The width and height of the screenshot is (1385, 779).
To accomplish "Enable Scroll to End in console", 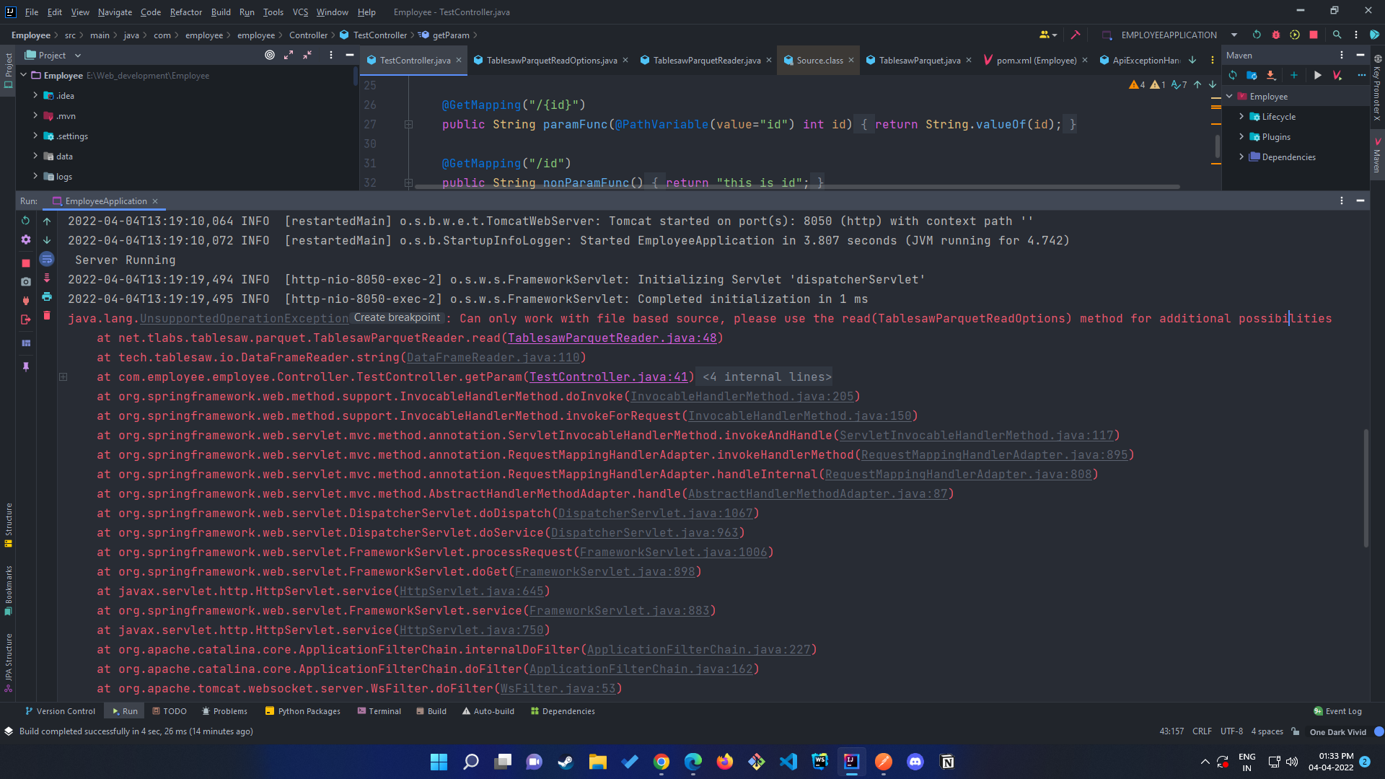I will click(x=47, y=278).
